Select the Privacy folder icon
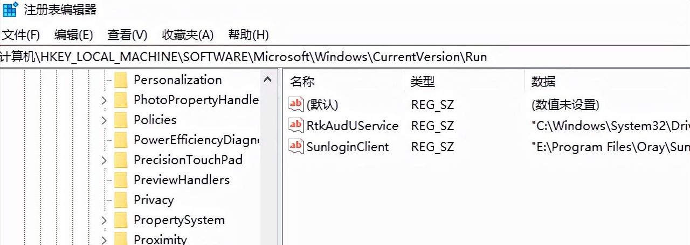The image size is (690, 245). pos(121,200)
